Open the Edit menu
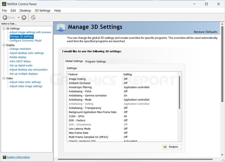Screen dimensions: 225x162 point(13,10)
